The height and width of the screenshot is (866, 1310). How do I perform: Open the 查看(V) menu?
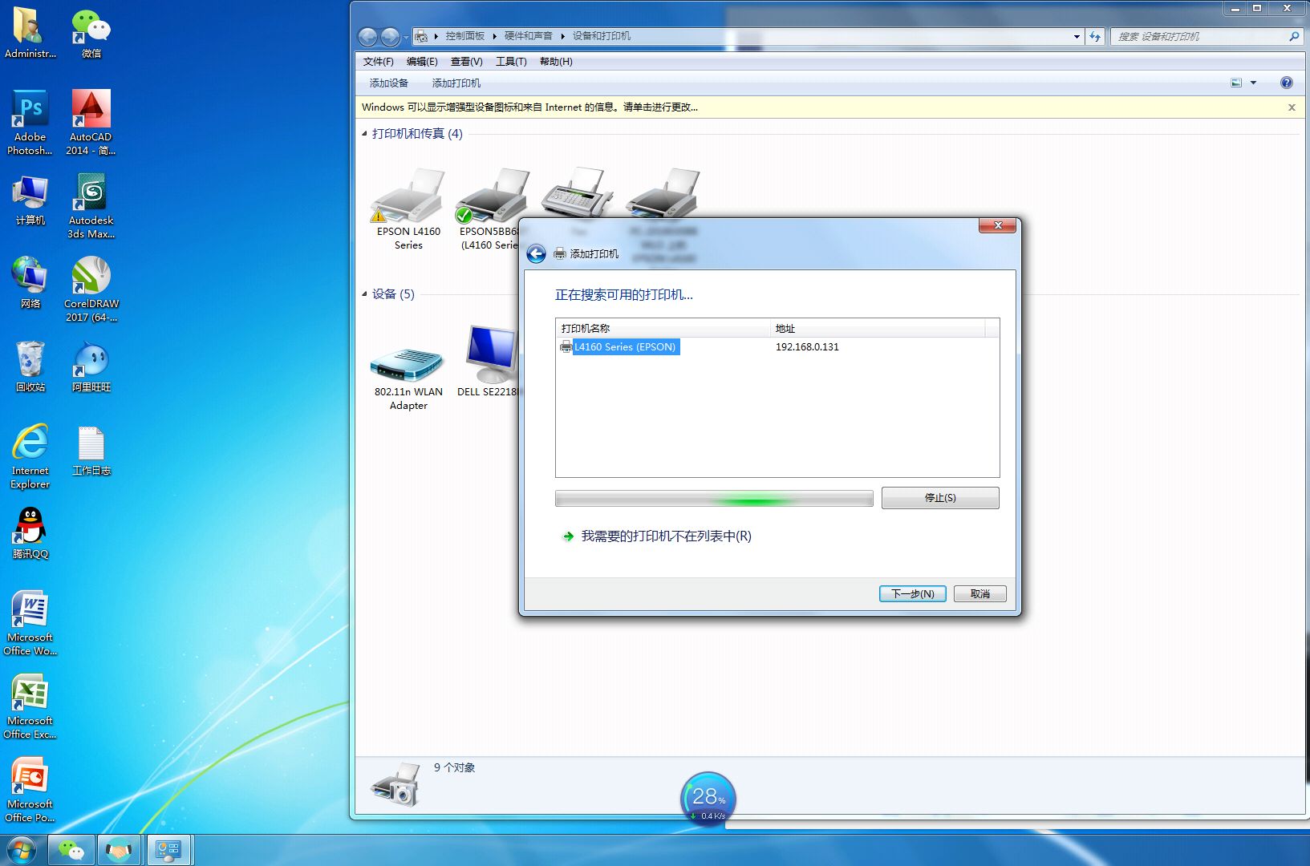[x=466, y=62]
